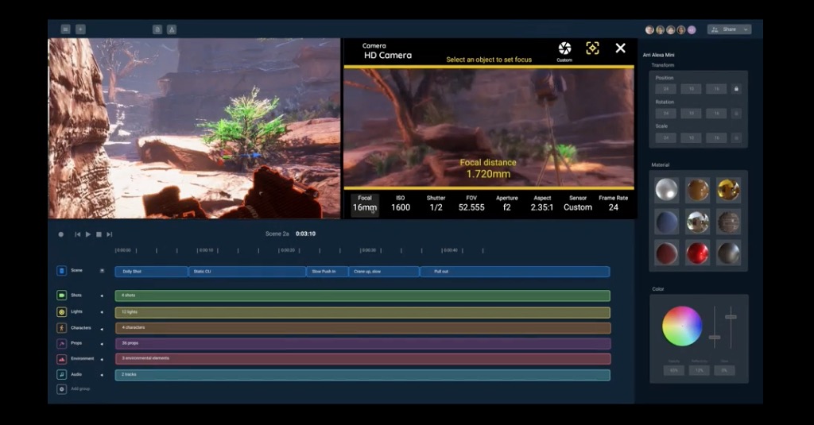Select the Dolly Shot scene clip
Viewport: 814px width, 425px height.
click(151, 272)
